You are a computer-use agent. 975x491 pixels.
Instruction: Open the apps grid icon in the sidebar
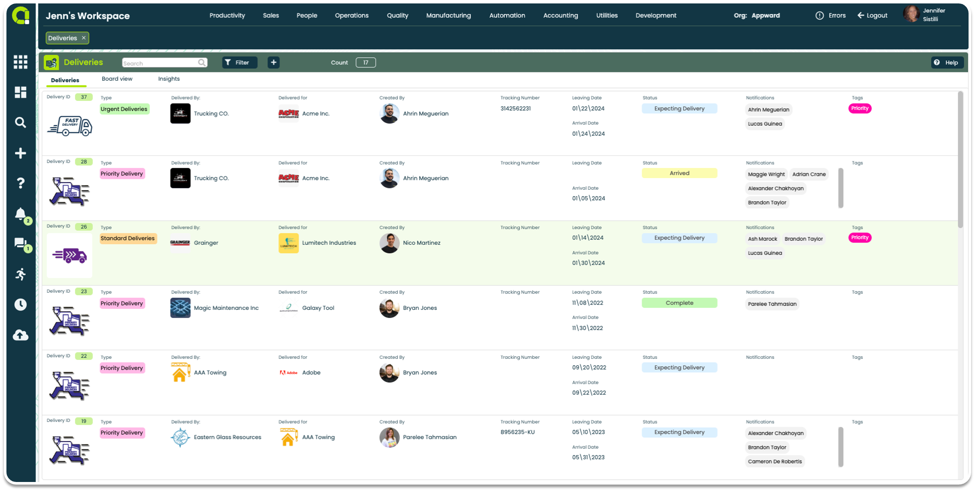click(20, 62)
